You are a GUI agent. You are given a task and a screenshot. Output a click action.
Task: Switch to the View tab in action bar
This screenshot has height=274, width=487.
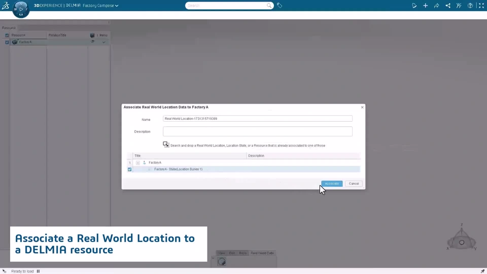[222, 253]
